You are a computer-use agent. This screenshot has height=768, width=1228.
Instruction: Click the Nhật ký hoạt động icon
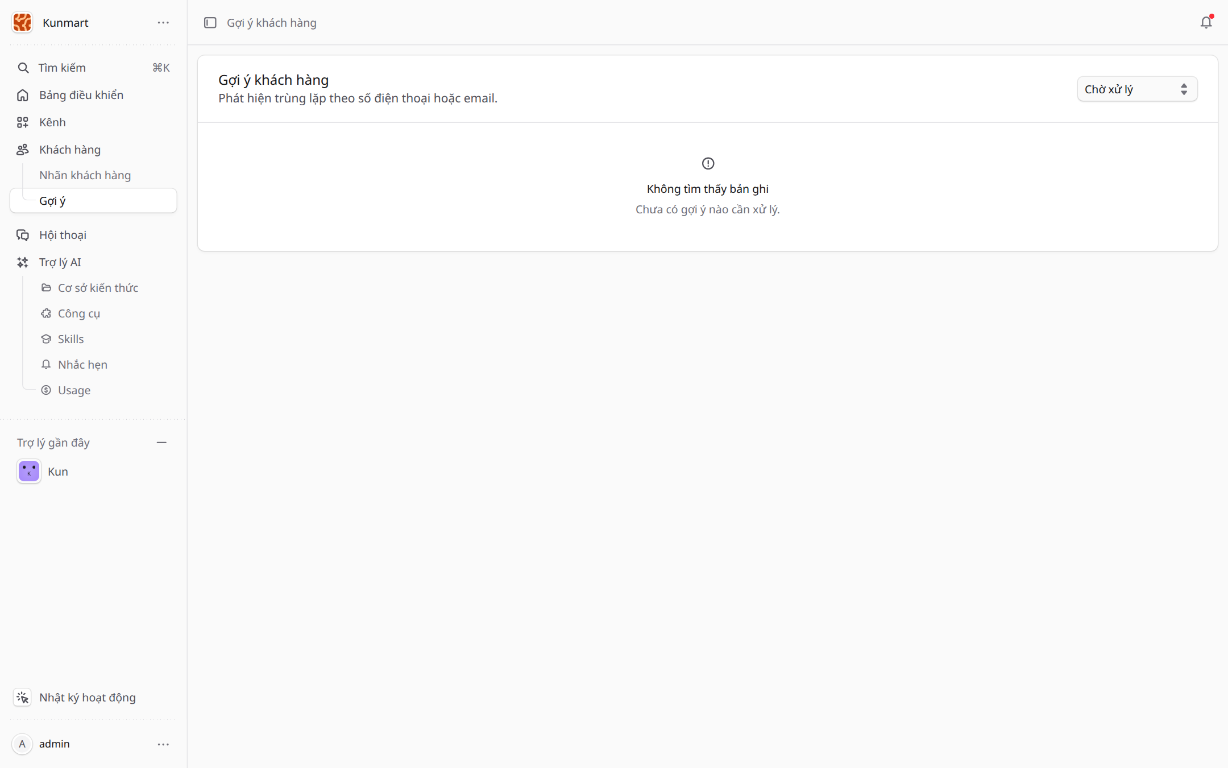point(22,697)
